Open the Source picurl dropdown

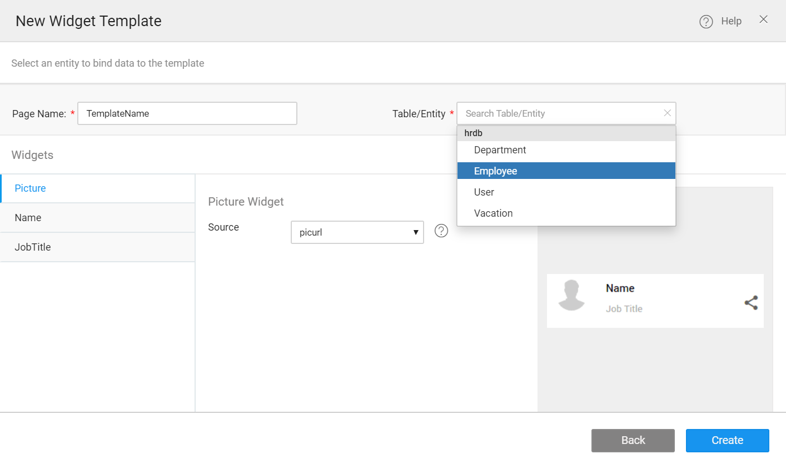[357, 232]
